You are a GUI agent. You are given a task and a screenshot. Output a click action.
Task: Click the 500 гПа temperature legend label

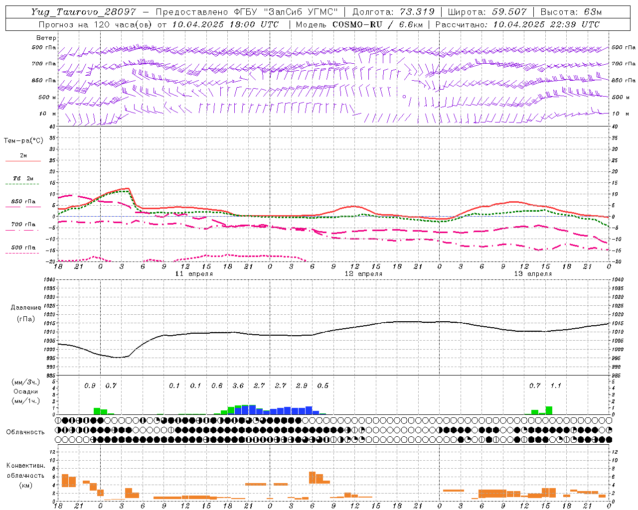coord(23,248)
